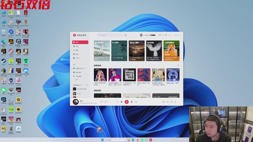Open the settings gear in title bar

click(163, 35)
